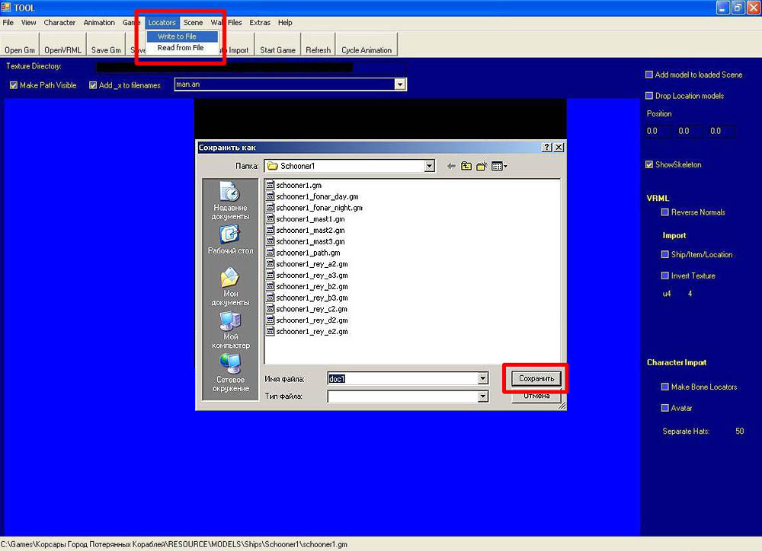Screen dimensions: 762x551
Task: Expand the Папка Schooner1 folder dropdown
Action: click(x=429, y=166)
